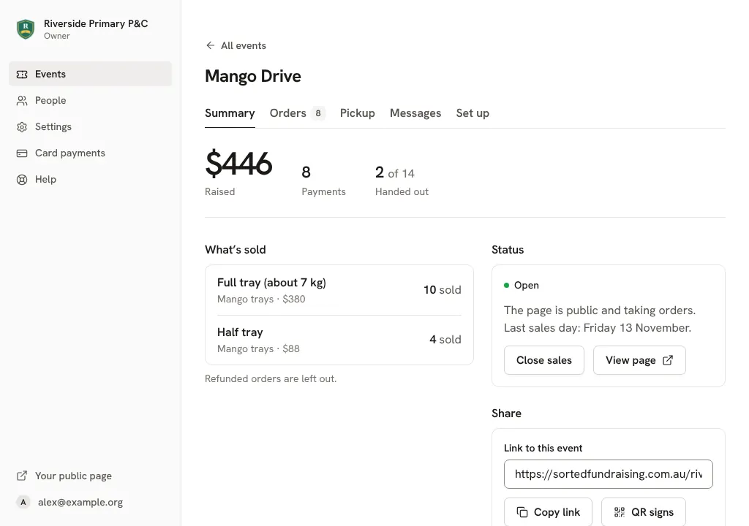
Task: Click the external link icon beside Your public page
Action: click(22, 476)
